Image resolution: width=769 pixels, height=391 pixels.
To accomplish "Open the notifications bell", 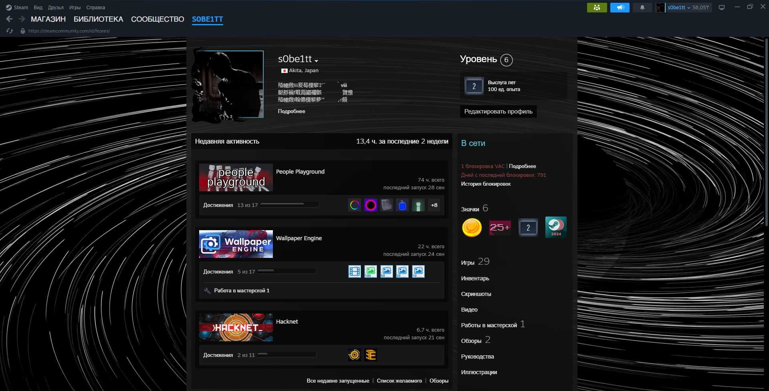I will click(642, 7).
